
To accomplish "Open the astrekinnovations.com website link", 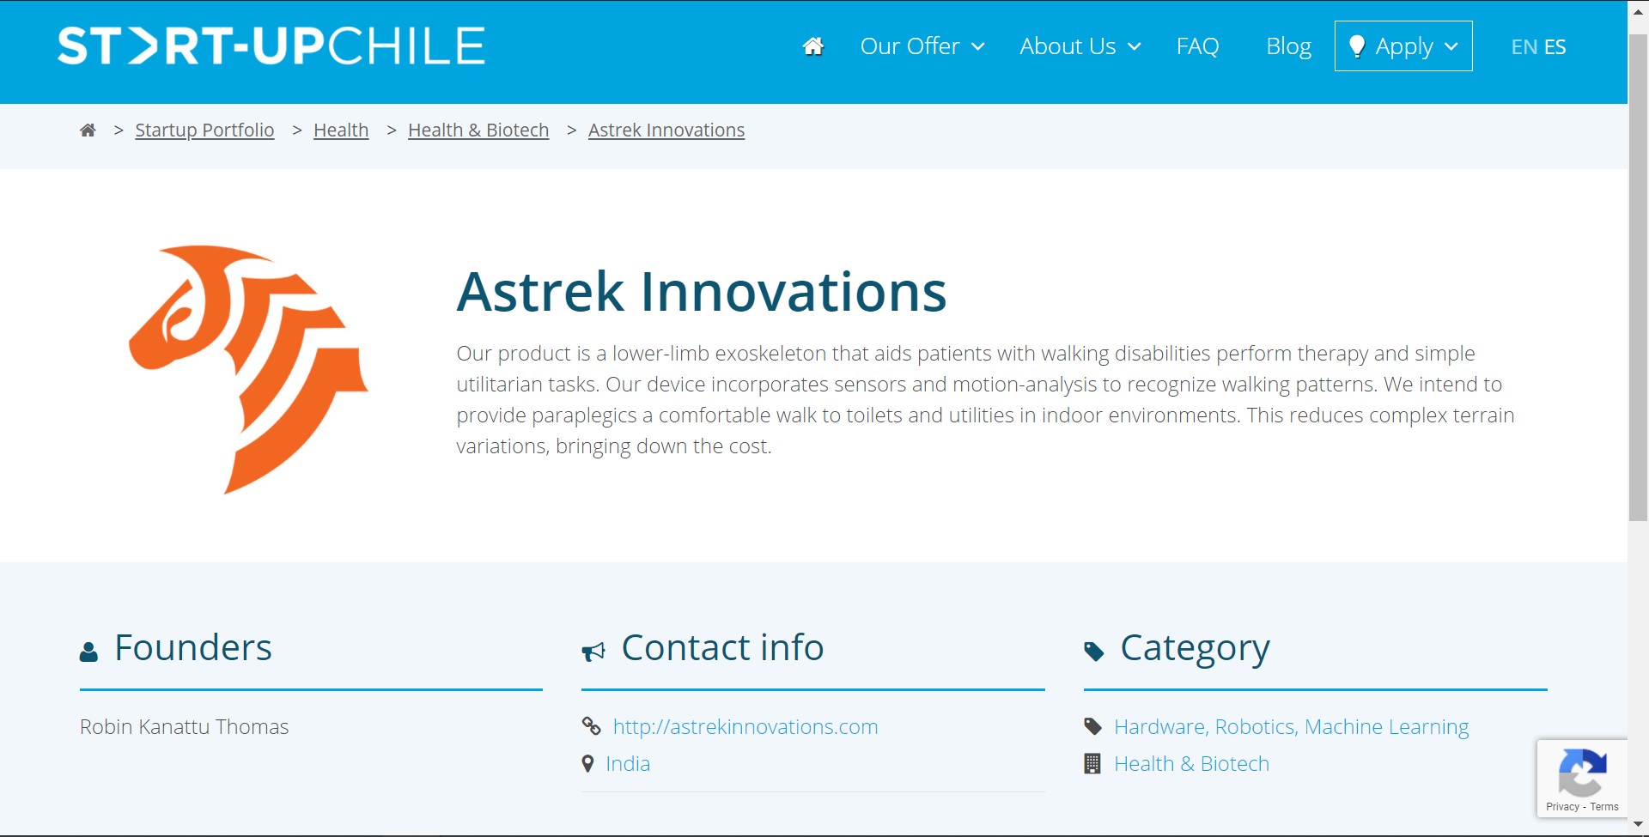I will 745,727.
